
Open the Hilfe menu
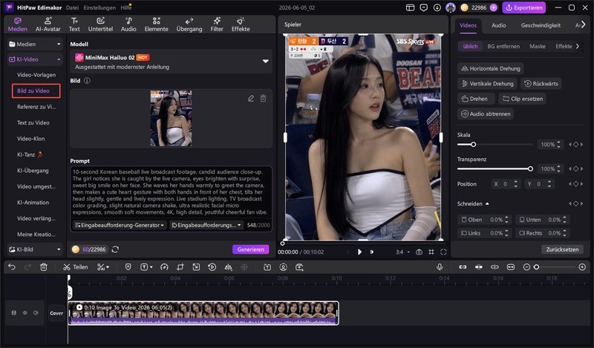125,7
